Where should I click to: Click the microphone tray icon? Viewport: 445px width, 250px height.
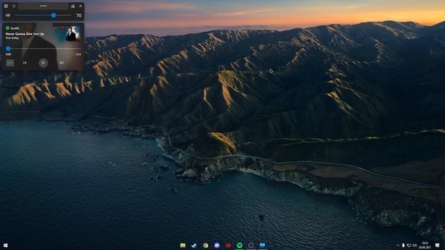click(x=403, y=245)
